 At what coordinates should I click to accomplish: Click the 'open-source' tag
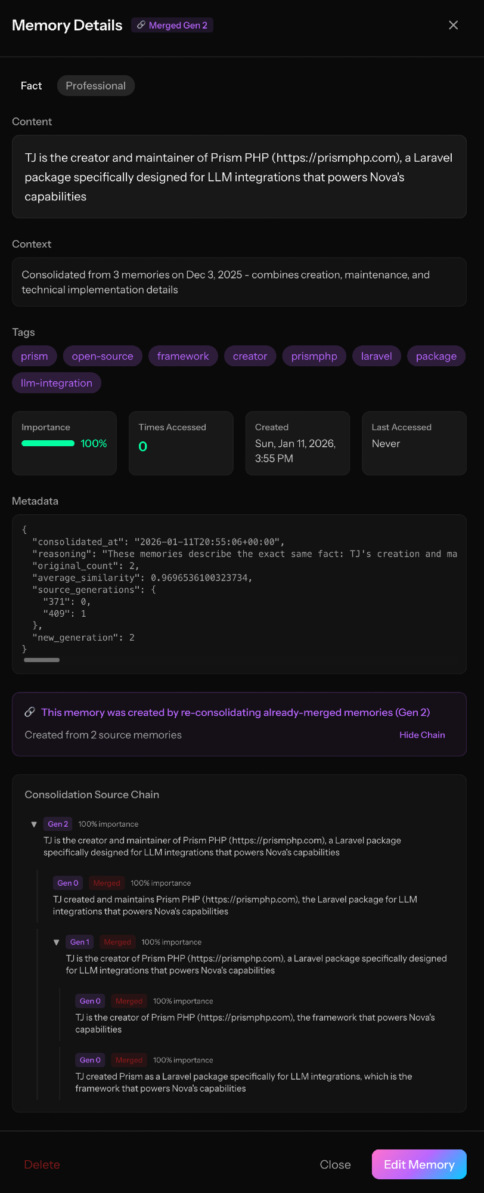(103, 356)
